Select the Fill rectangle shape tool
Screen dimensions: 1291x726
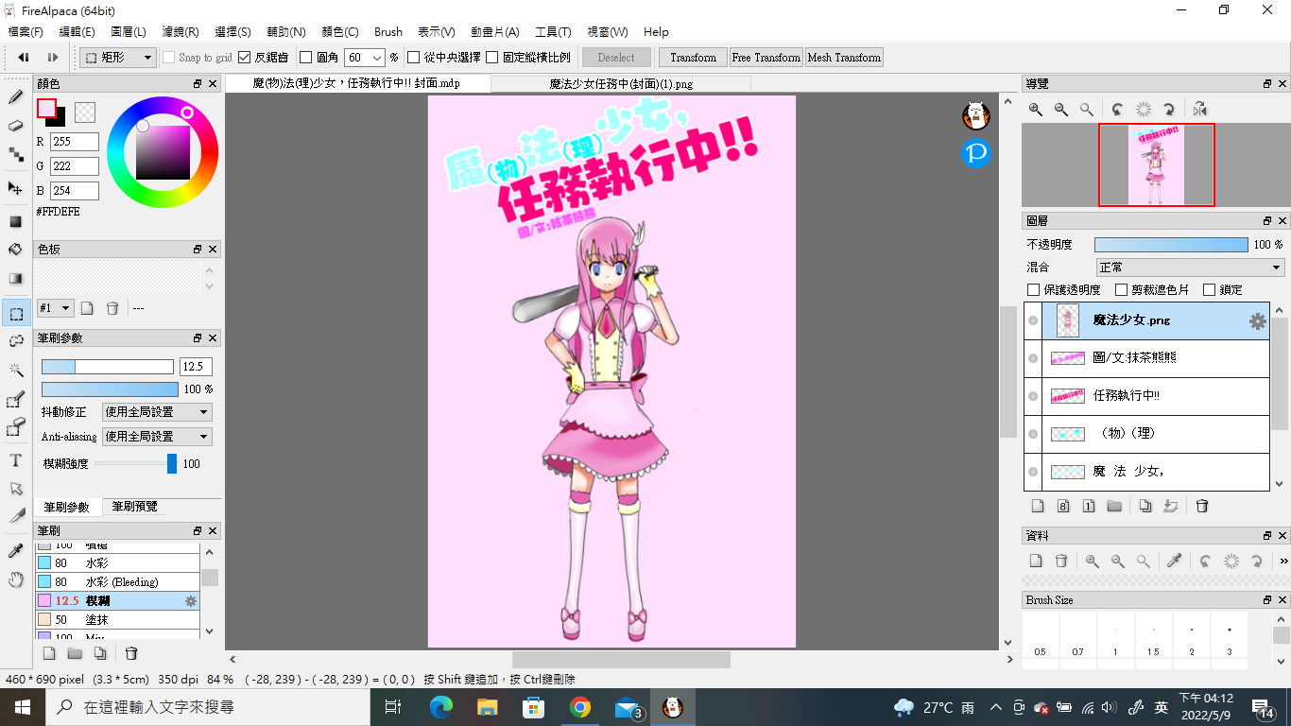click(x=16, y=221)
